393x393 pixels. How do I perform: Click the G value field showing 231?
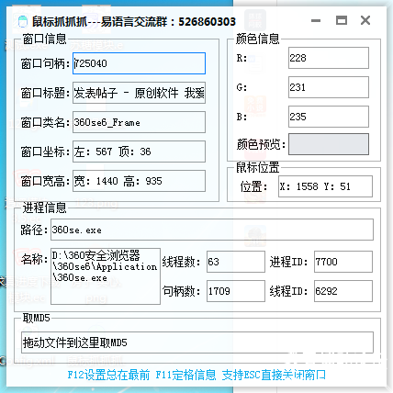tap(329, 87)
